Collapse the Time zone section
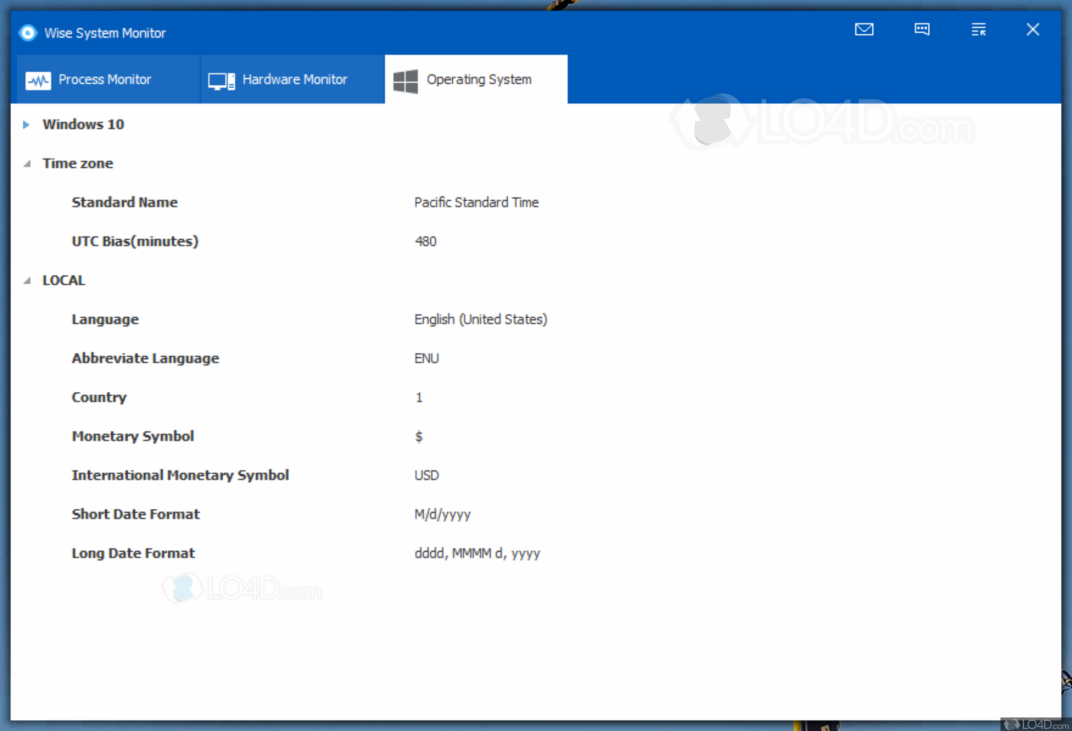Image resolution: width=1072 pixels, height=731 pixels. [x=27, y=164]
